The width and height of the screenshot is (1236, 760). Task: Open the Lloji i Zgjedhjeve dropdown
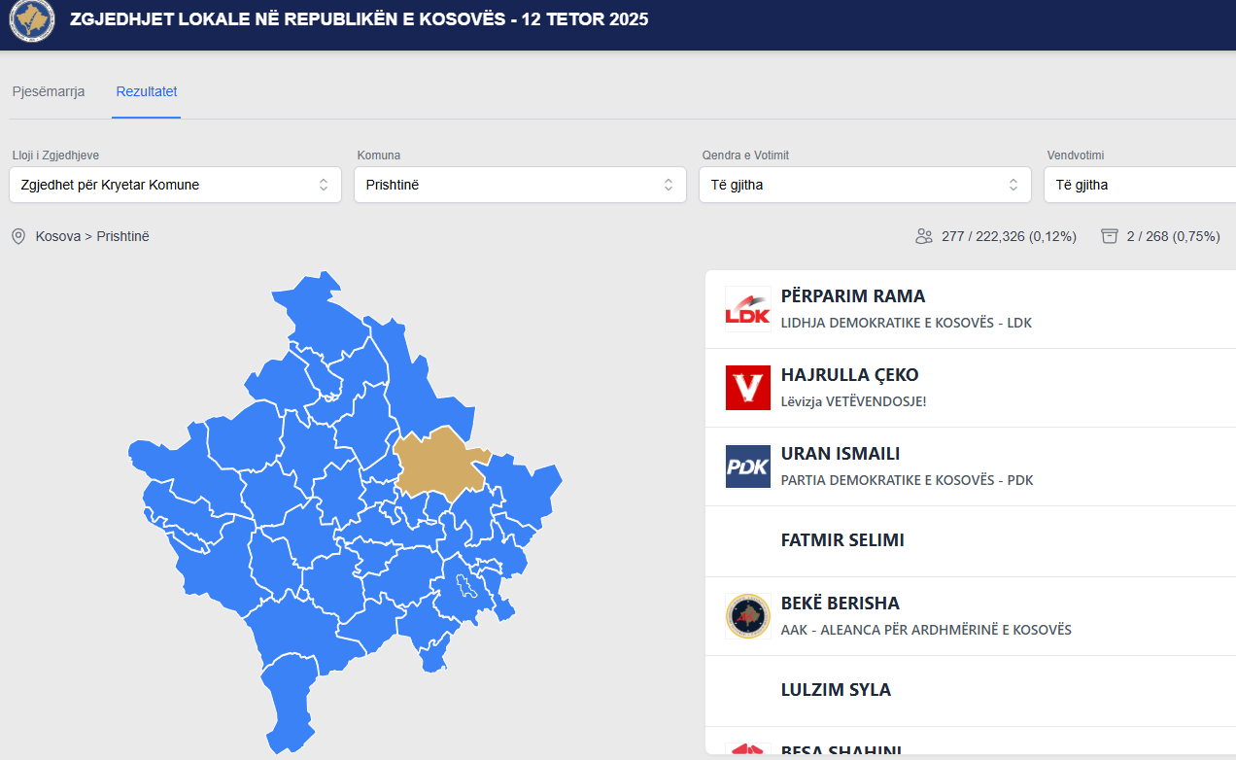coord(175,185)
